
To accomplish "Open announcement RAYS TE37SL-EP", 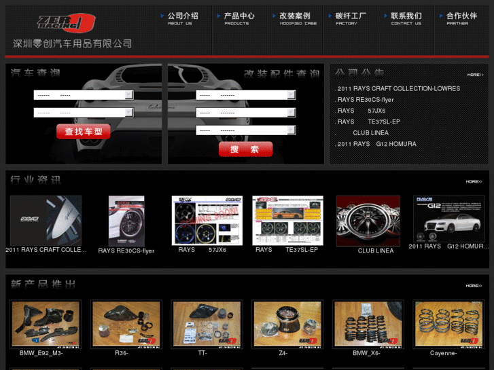I will (x=368, y=122).
